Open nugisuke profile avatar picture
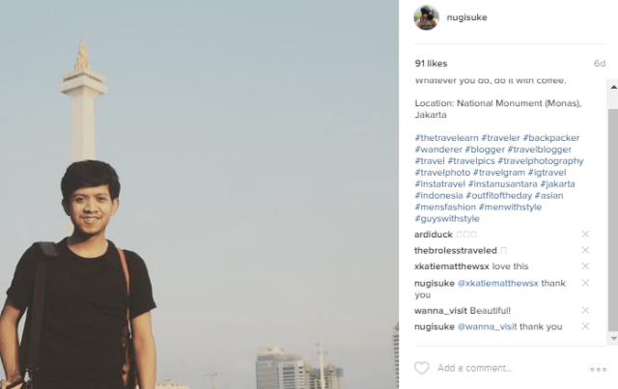The height and width of the screenshot is (389, 618). pos(426,17)
